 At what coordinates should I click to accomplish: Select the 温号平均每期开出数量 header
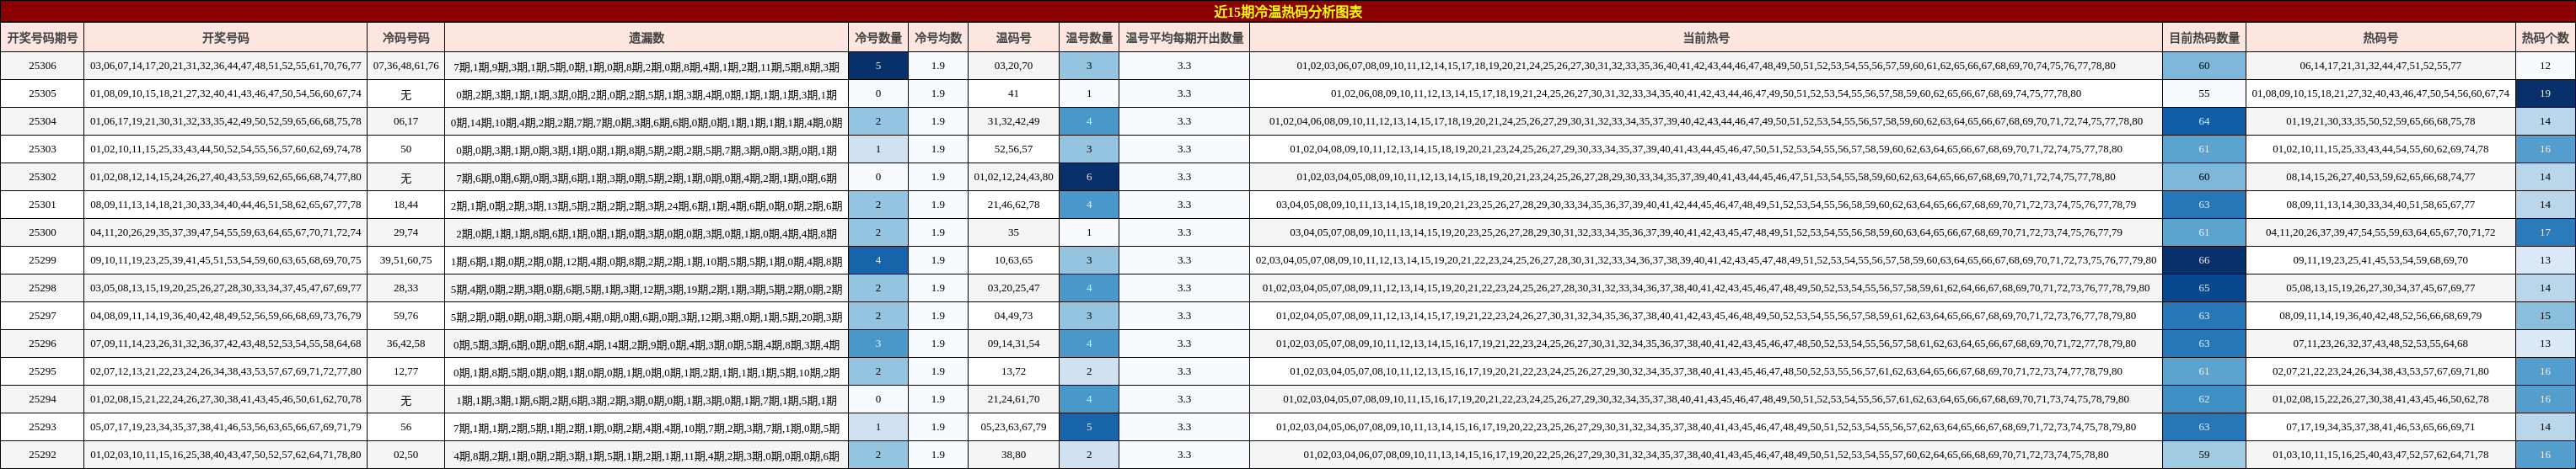(1184, 38)
